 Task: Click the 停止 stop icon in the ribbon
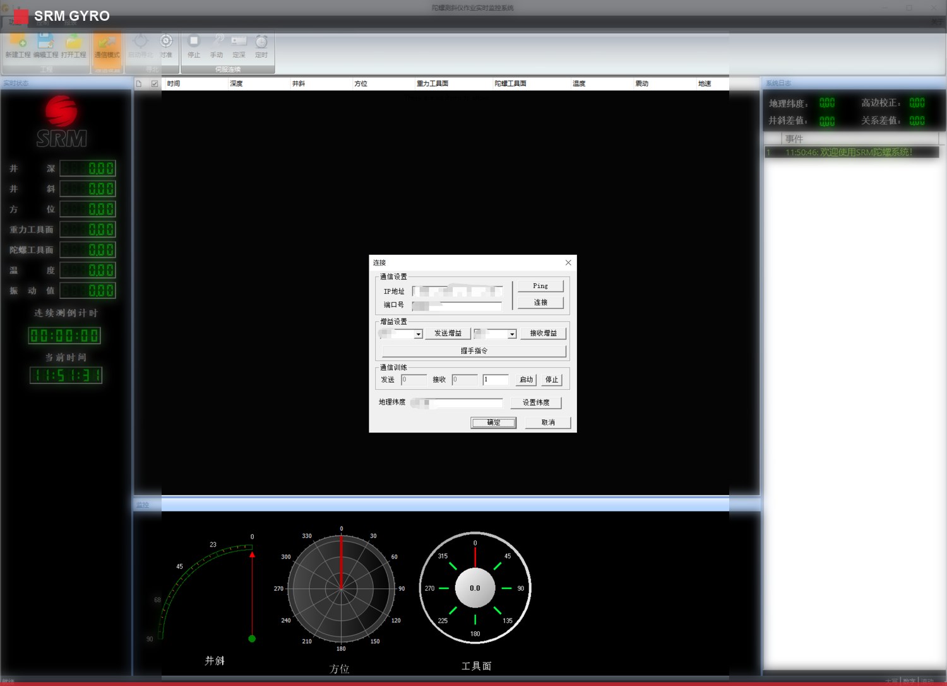pos(194,45)
